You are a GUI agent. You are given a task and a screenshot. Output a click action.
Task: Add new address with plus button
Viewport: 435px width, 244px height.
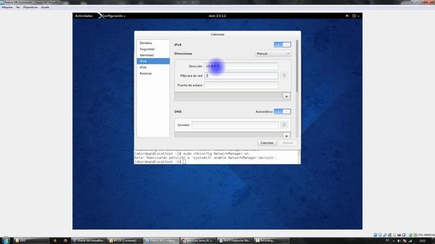pyautogui.click(x=287, y=96)
